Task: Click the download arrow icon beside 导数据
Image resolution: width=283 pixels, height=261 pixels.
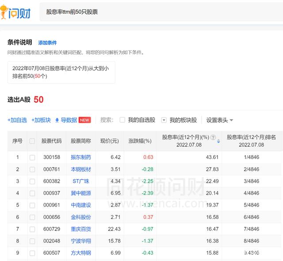Action: pos(57,120)
